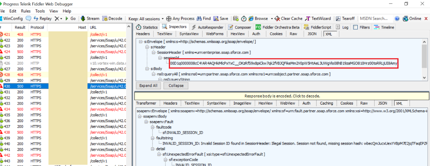430x166 pixels.
Task: Click the Replay toolbar icon
Action: coord(36,19)
